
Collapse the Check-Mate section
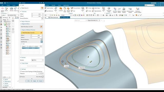coord(20,63)
